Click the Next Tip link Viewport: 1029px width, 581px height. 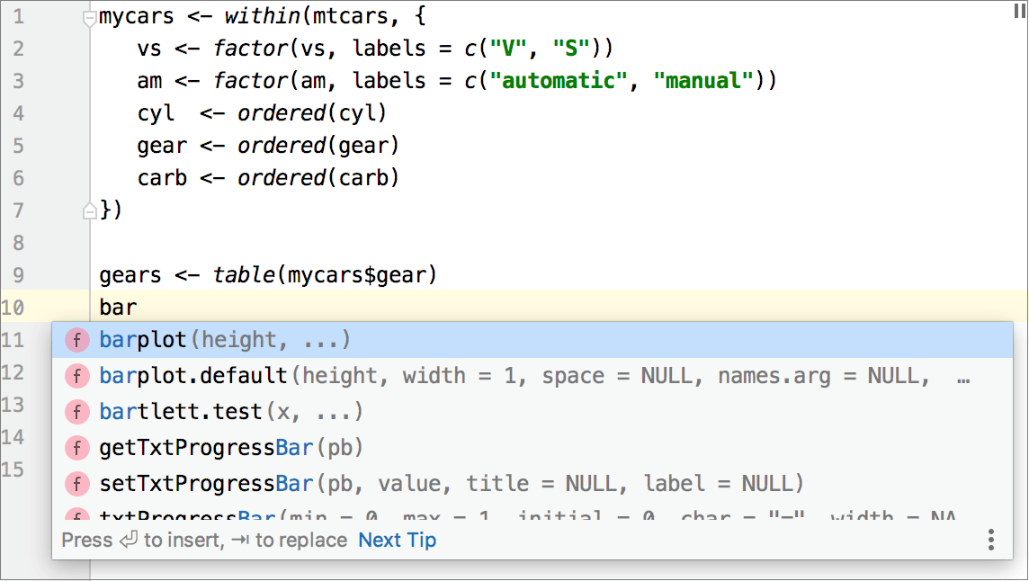pos(397,540)
